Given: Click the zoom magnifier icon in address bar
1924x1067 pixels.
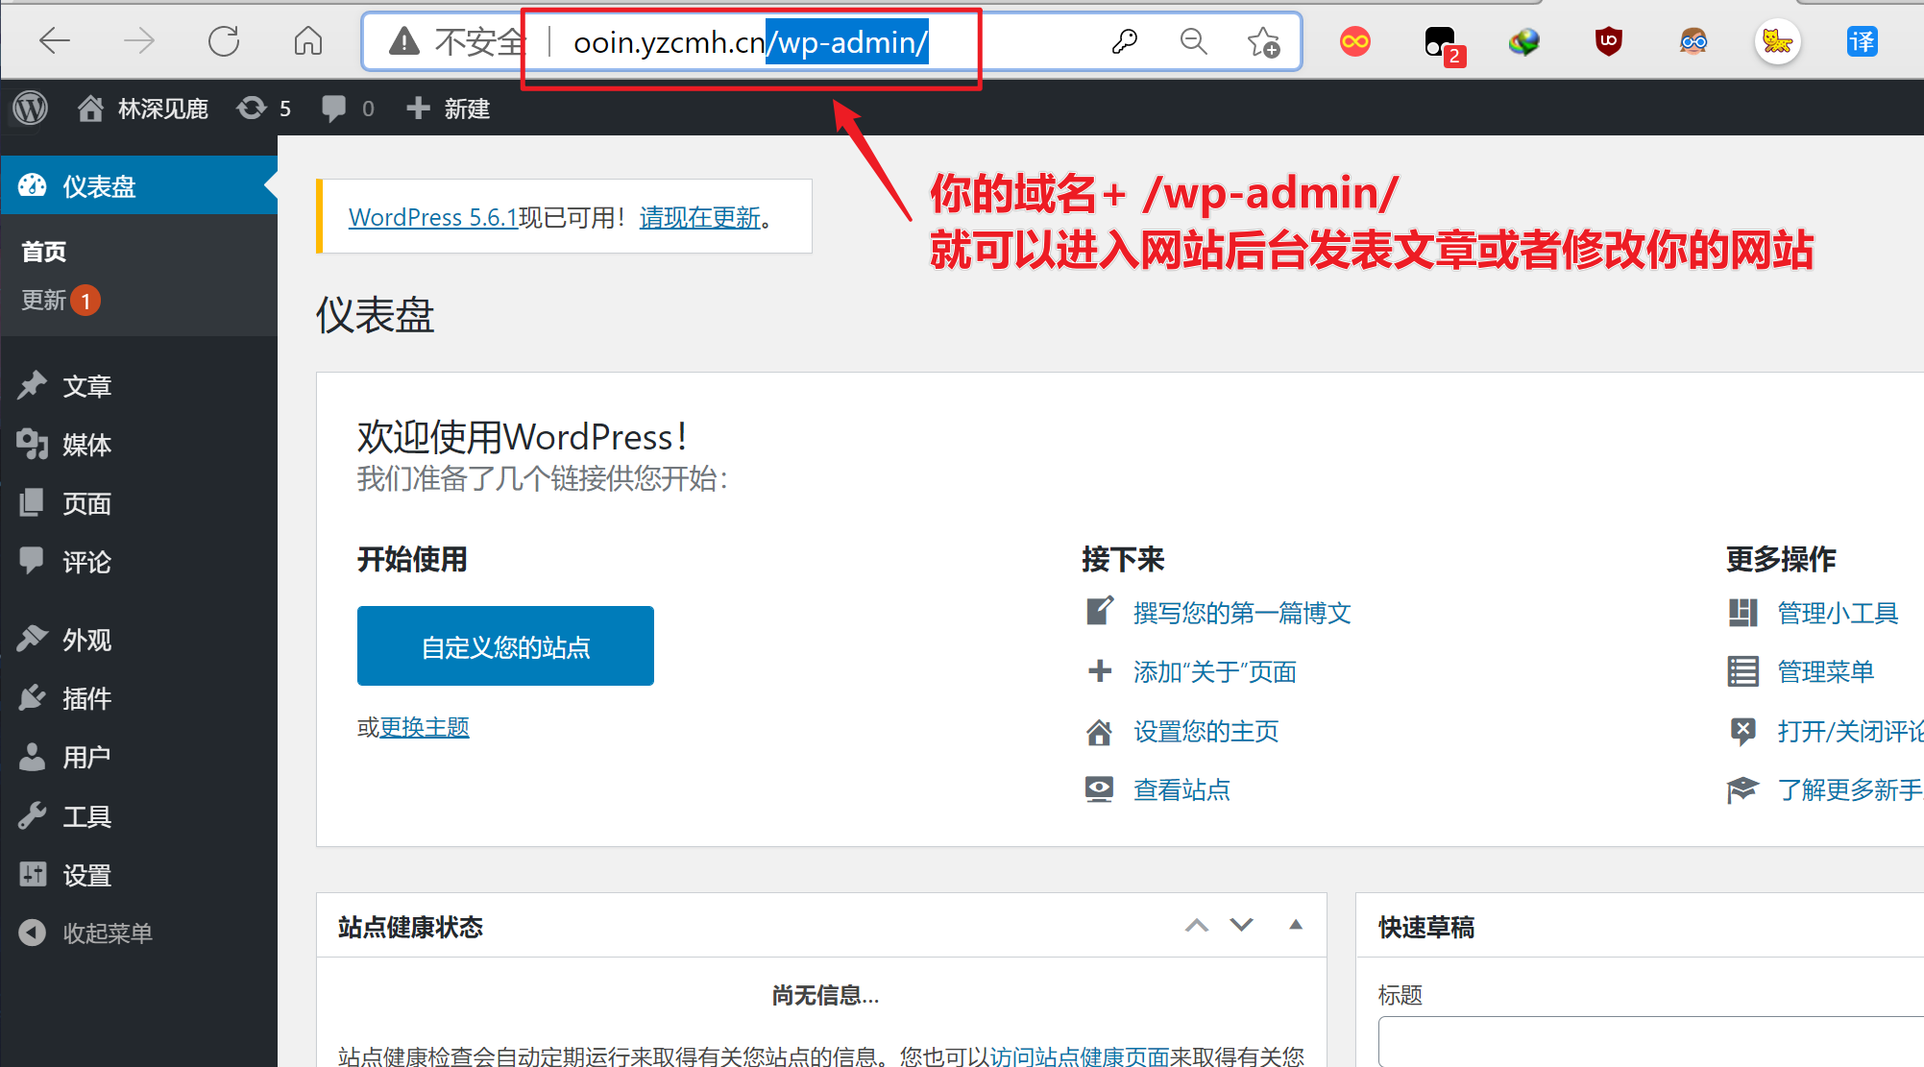Looking at the screenshot, I should pos(1194,41).
